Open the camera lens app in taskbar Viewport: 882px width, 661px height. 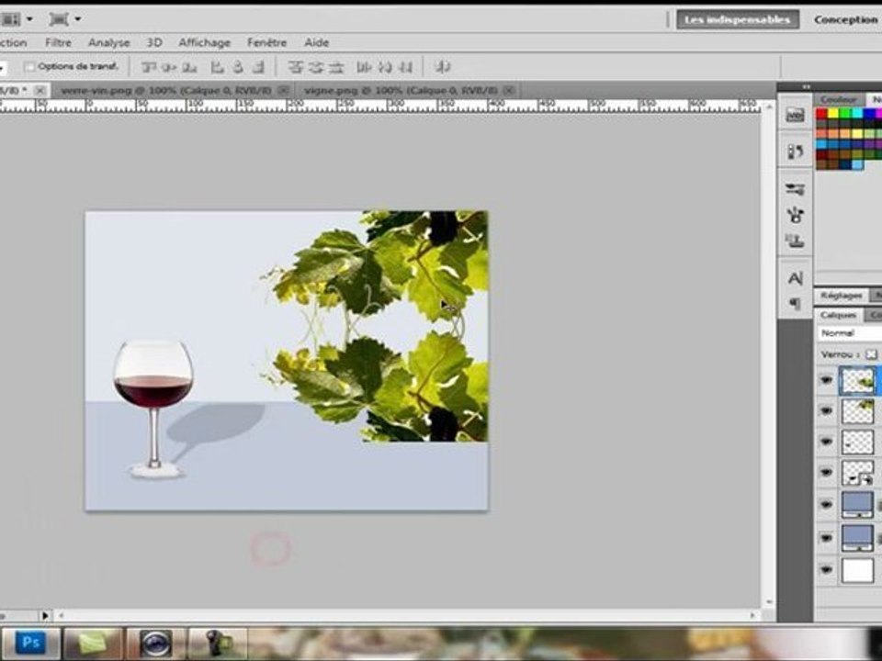[x=156, y=643]
